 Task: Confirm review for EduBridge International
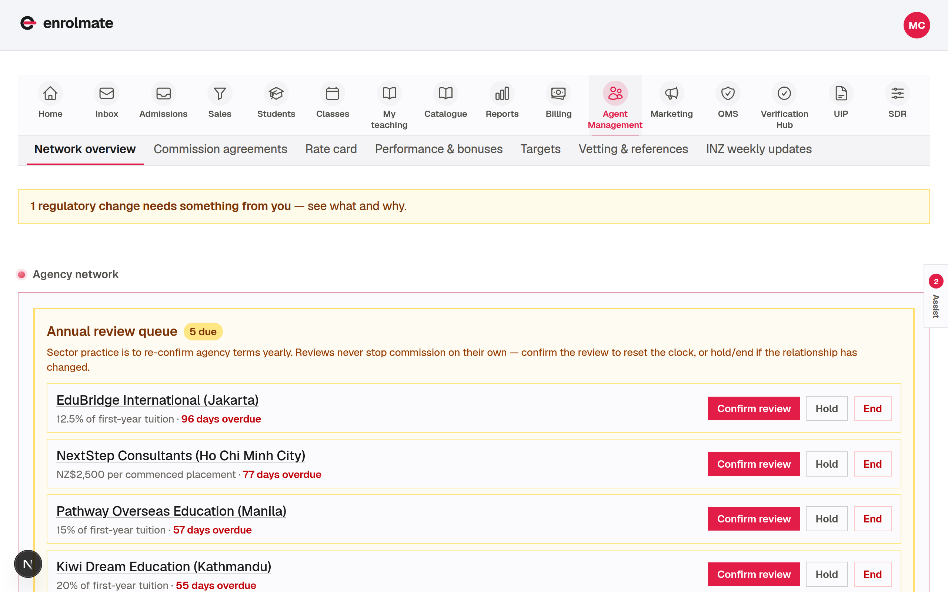point(754,408)
